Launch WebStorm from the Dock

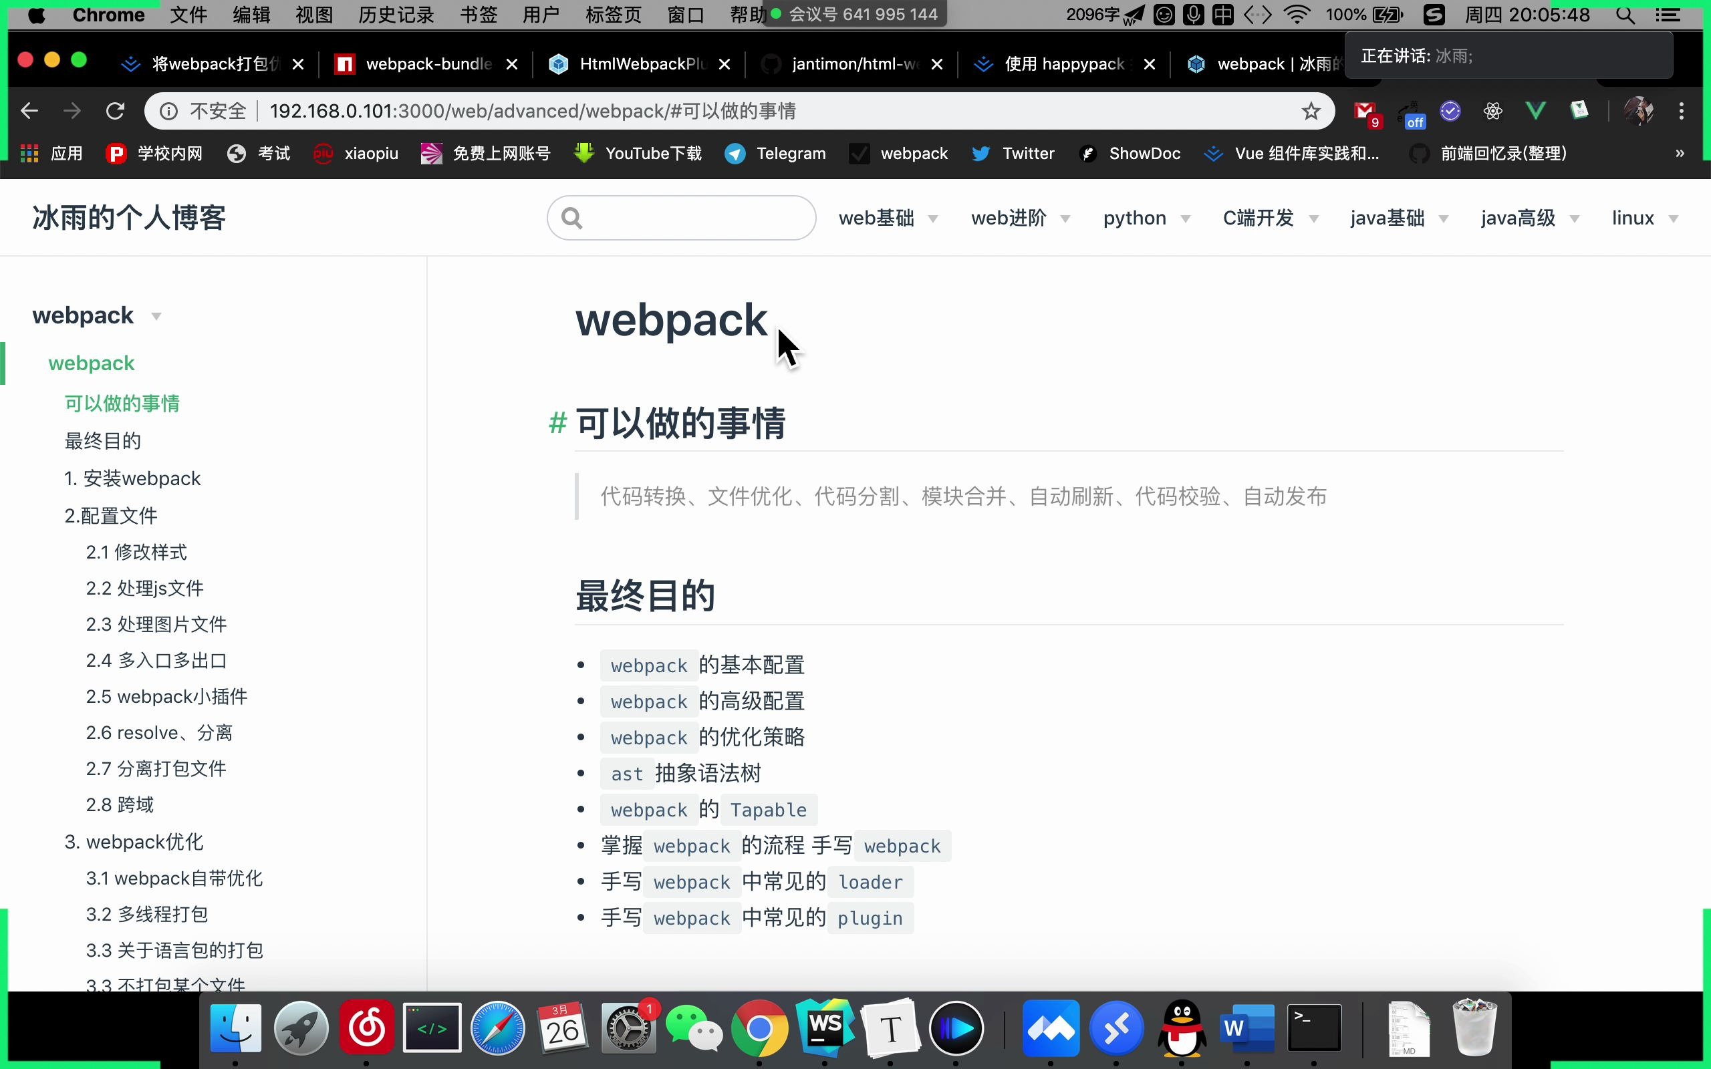pos(824,1029)
